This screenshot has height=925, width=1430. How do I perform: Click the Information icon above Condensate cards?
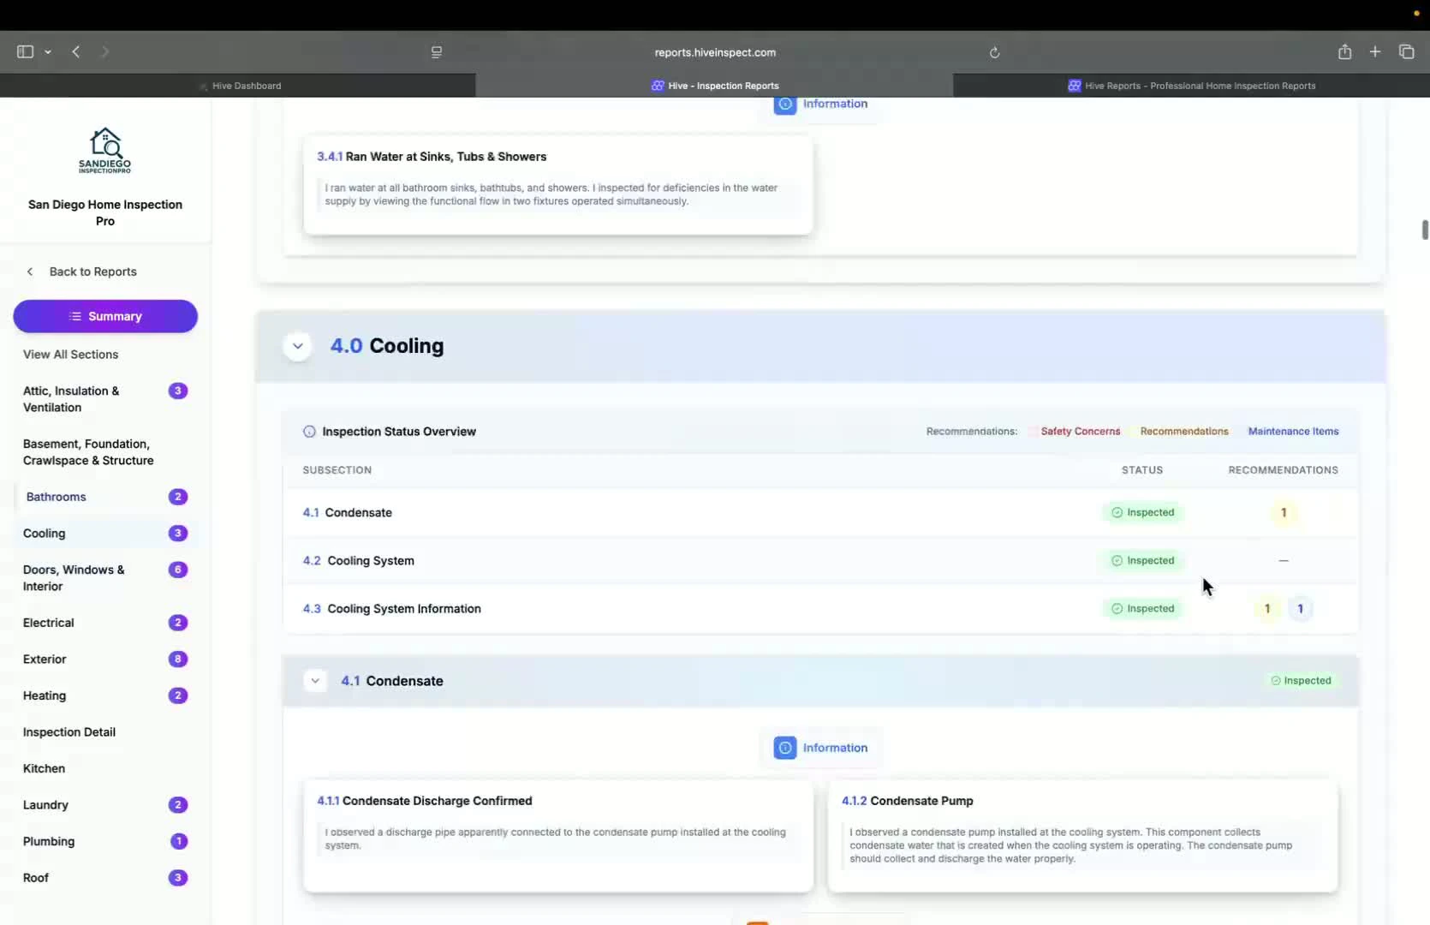tap(785, 748)
